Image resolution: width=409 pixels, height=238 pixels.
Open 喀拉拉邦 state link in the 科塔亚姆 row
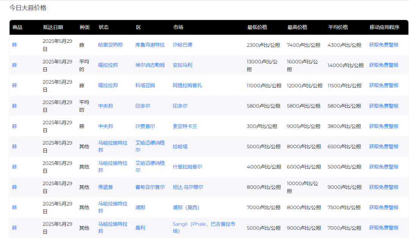click(108, 86)
